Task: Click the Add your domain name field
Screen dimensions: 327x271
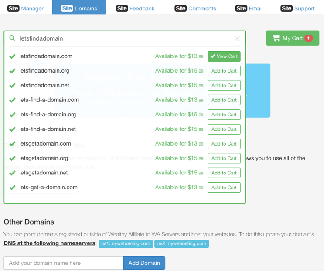Action: click(64, 263)
